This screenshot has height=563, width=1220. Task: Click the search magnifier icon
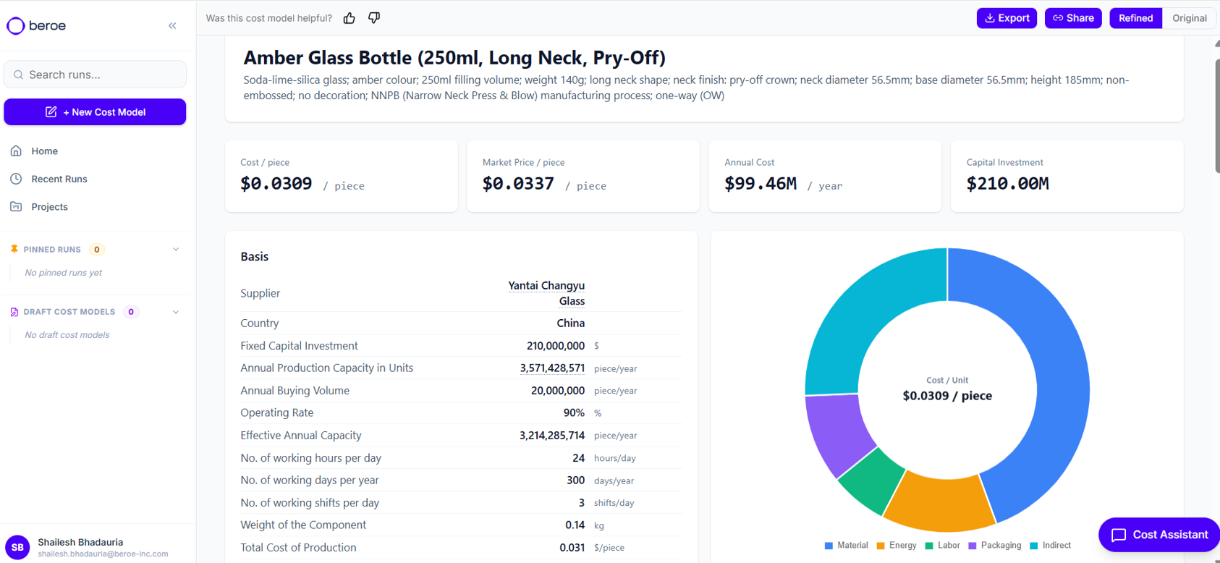click(19, 75)
